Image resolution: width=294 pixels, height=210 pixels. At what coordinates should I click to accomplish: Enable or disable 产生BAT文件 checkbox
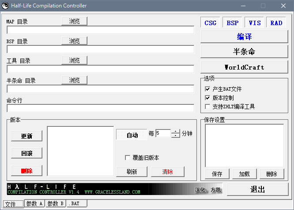pyautogui.click(x=208, y=89)
